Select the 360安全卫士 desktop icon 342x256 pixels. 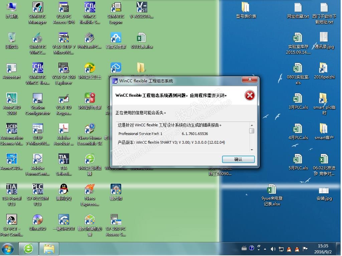[90, 71]
